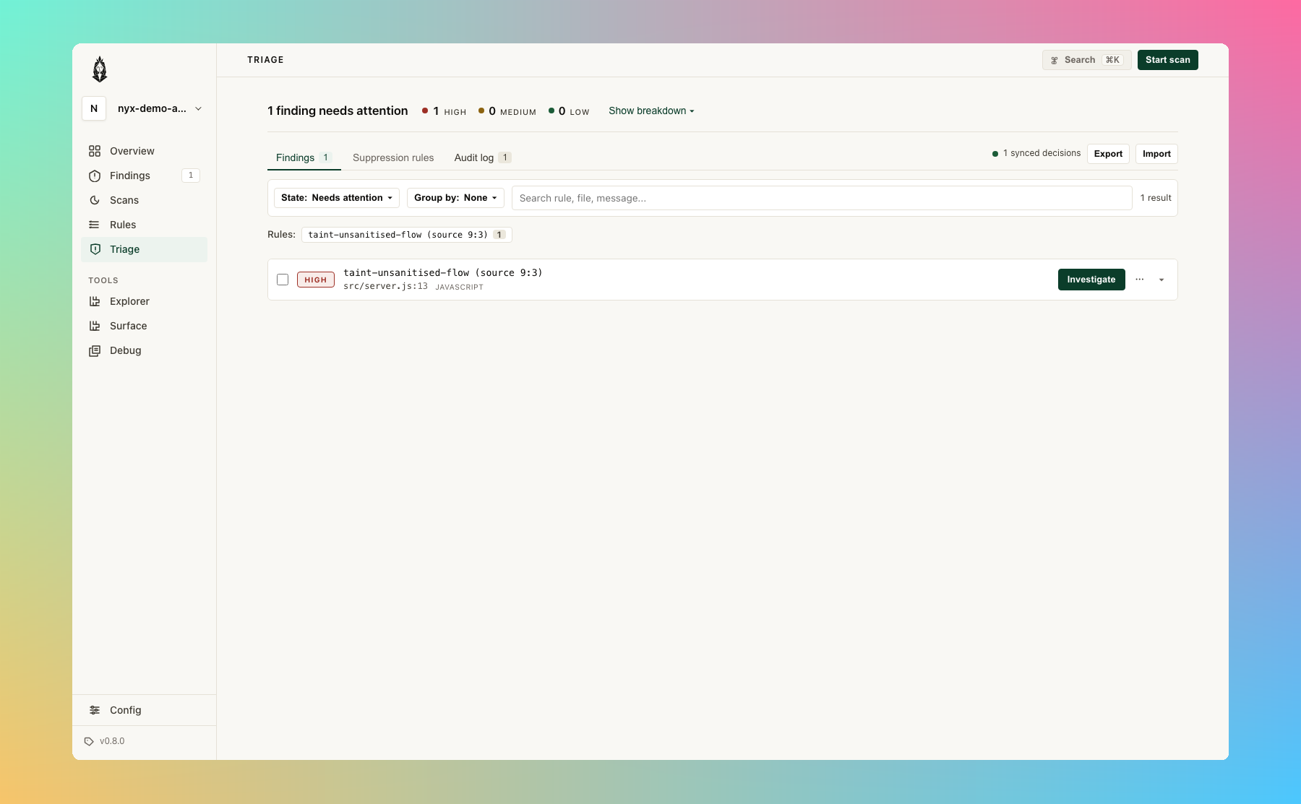Image resolution: width=1301 pixels, height=804 pixels.
Task: Go to Scans in the sidebar
Action: point(144,200)
